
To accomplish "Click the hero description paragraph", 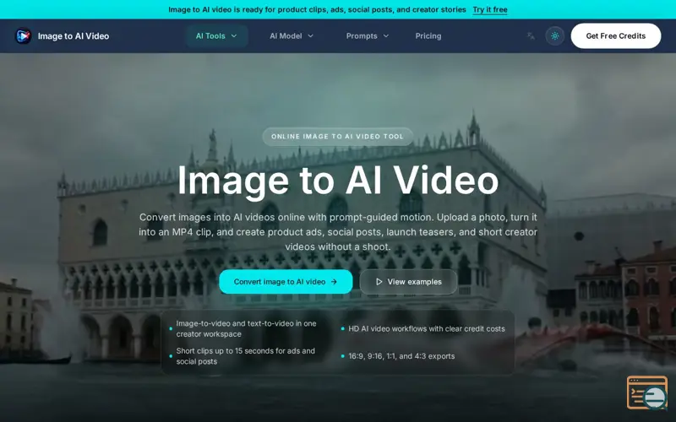I will click(338, 232).
